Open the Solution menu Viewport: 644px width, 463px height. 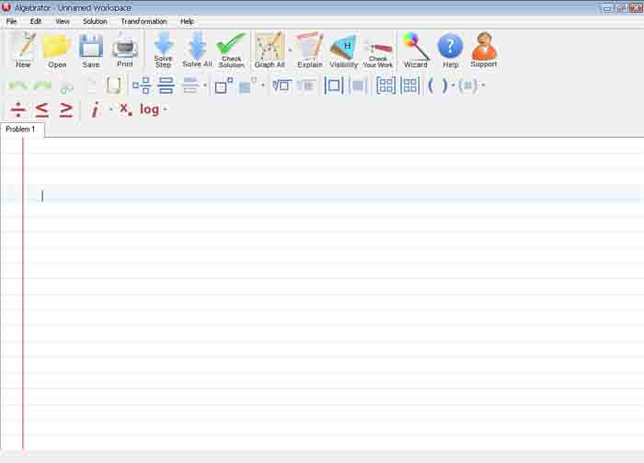[x=95, y=21]
